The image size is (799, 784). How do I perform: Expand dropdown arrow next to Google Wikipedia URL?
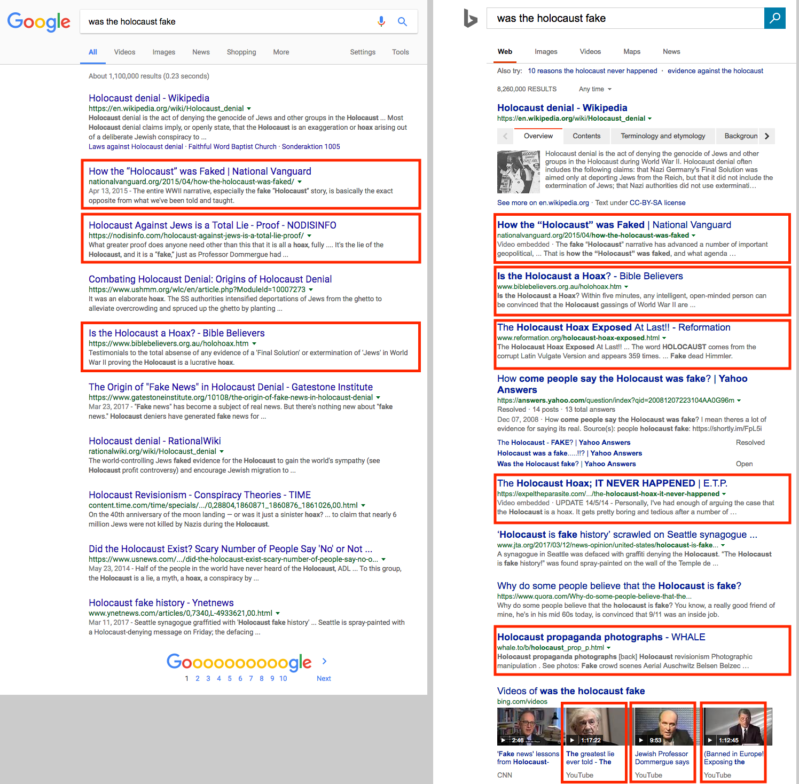[249, 108]
